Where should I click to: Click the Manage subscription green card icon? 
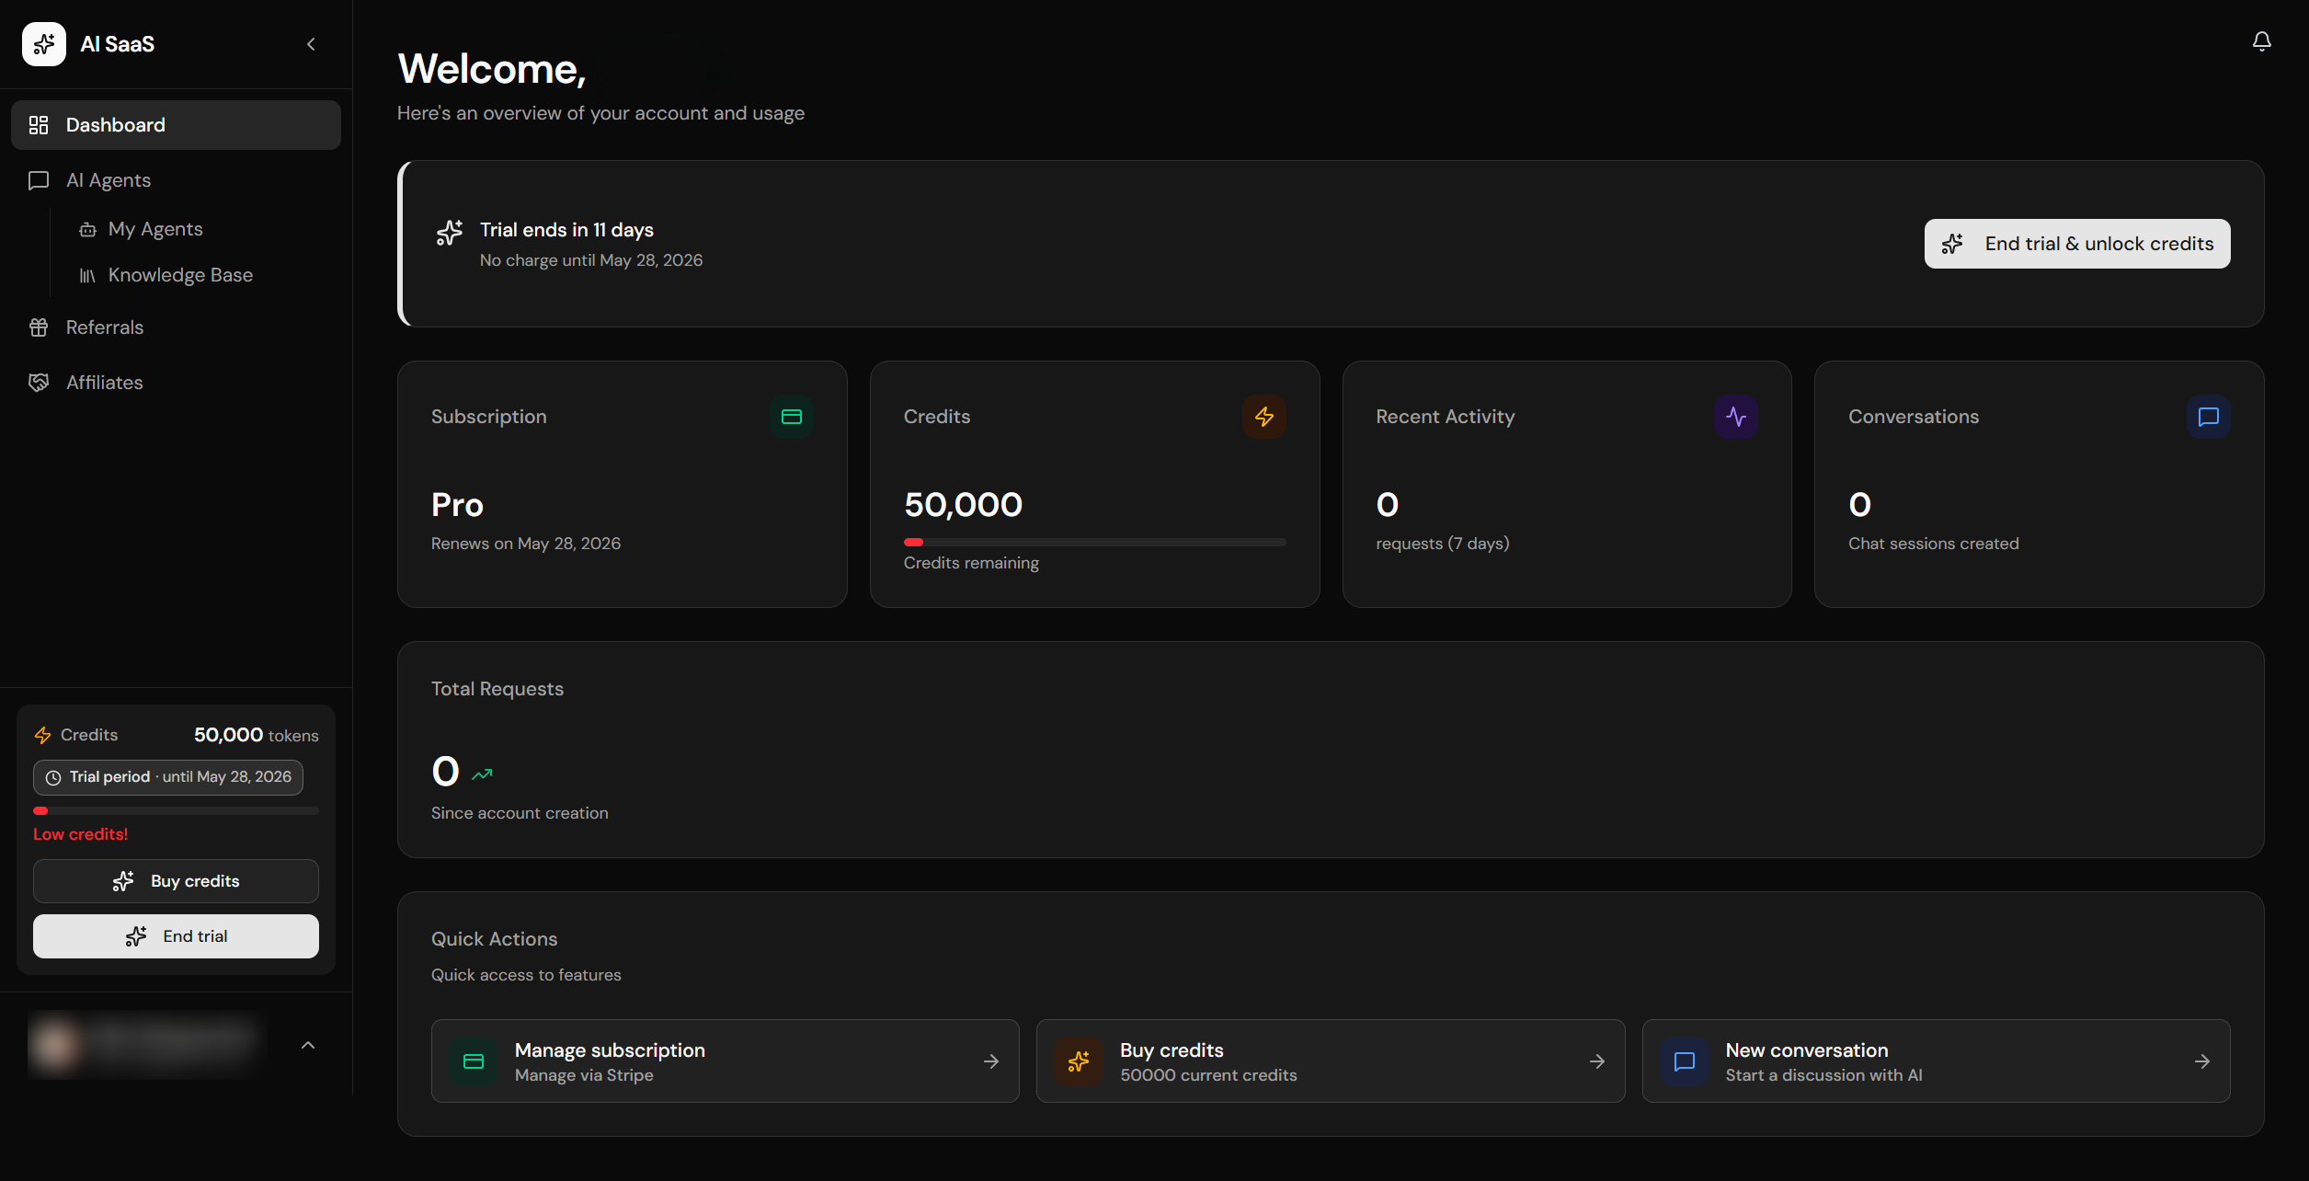click(x=474, y=1061)
